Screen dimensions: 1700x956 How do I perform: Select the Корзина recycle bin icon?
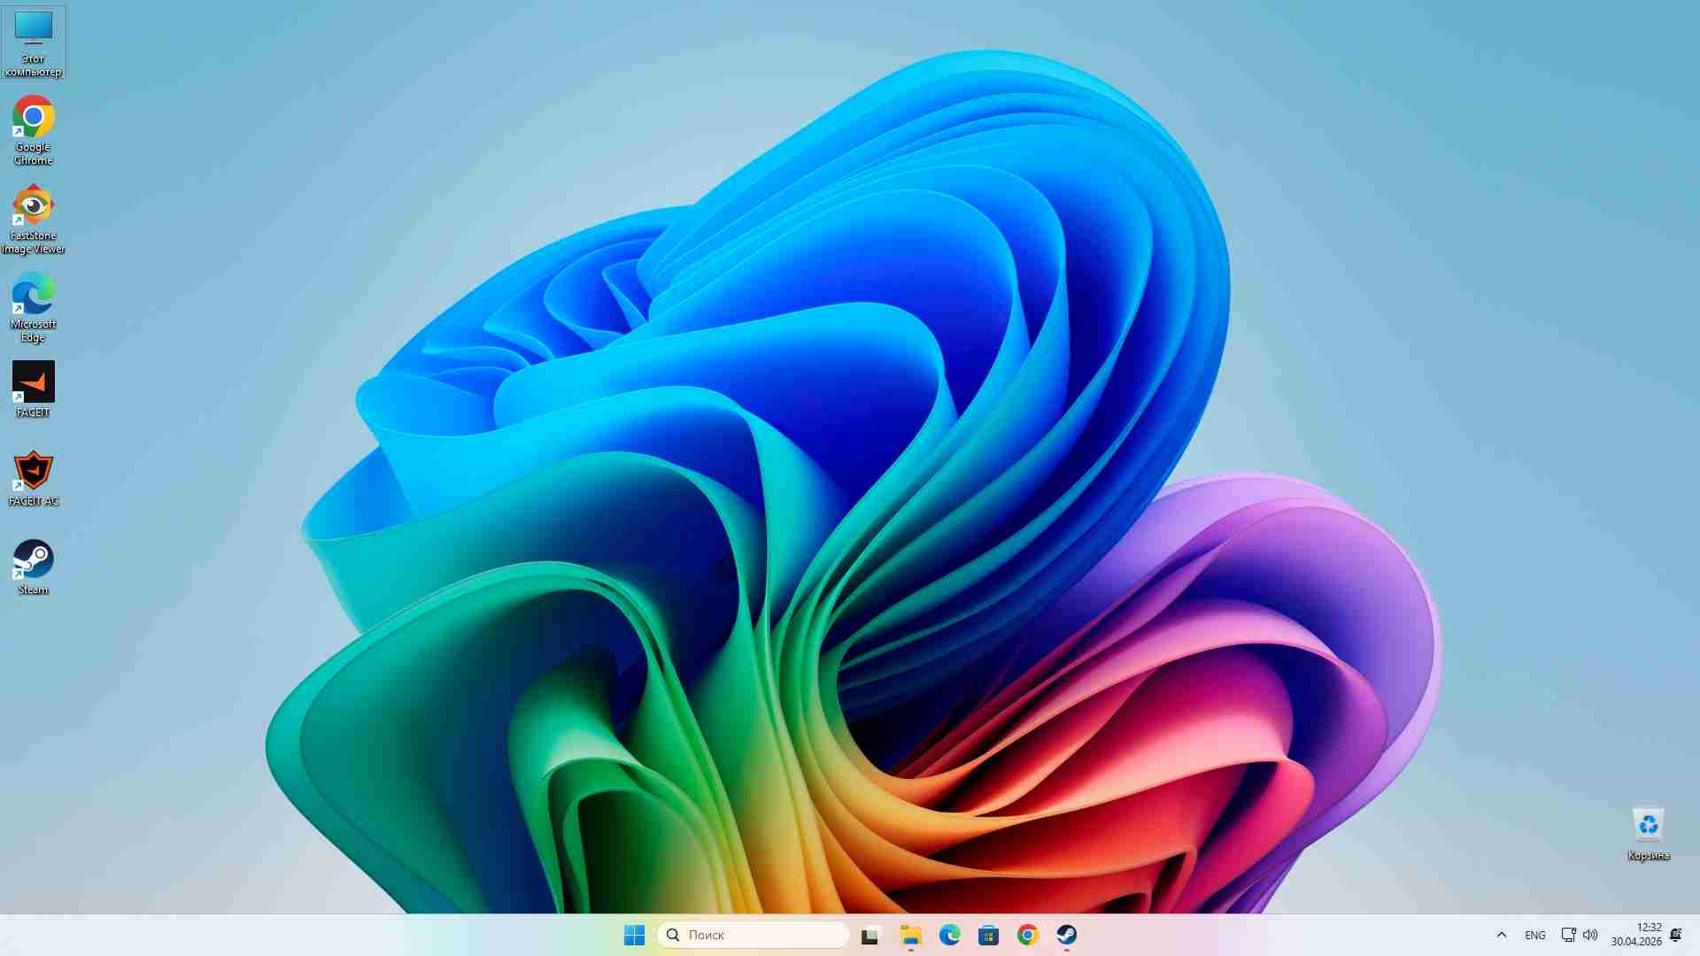[x=1648, y=833]
